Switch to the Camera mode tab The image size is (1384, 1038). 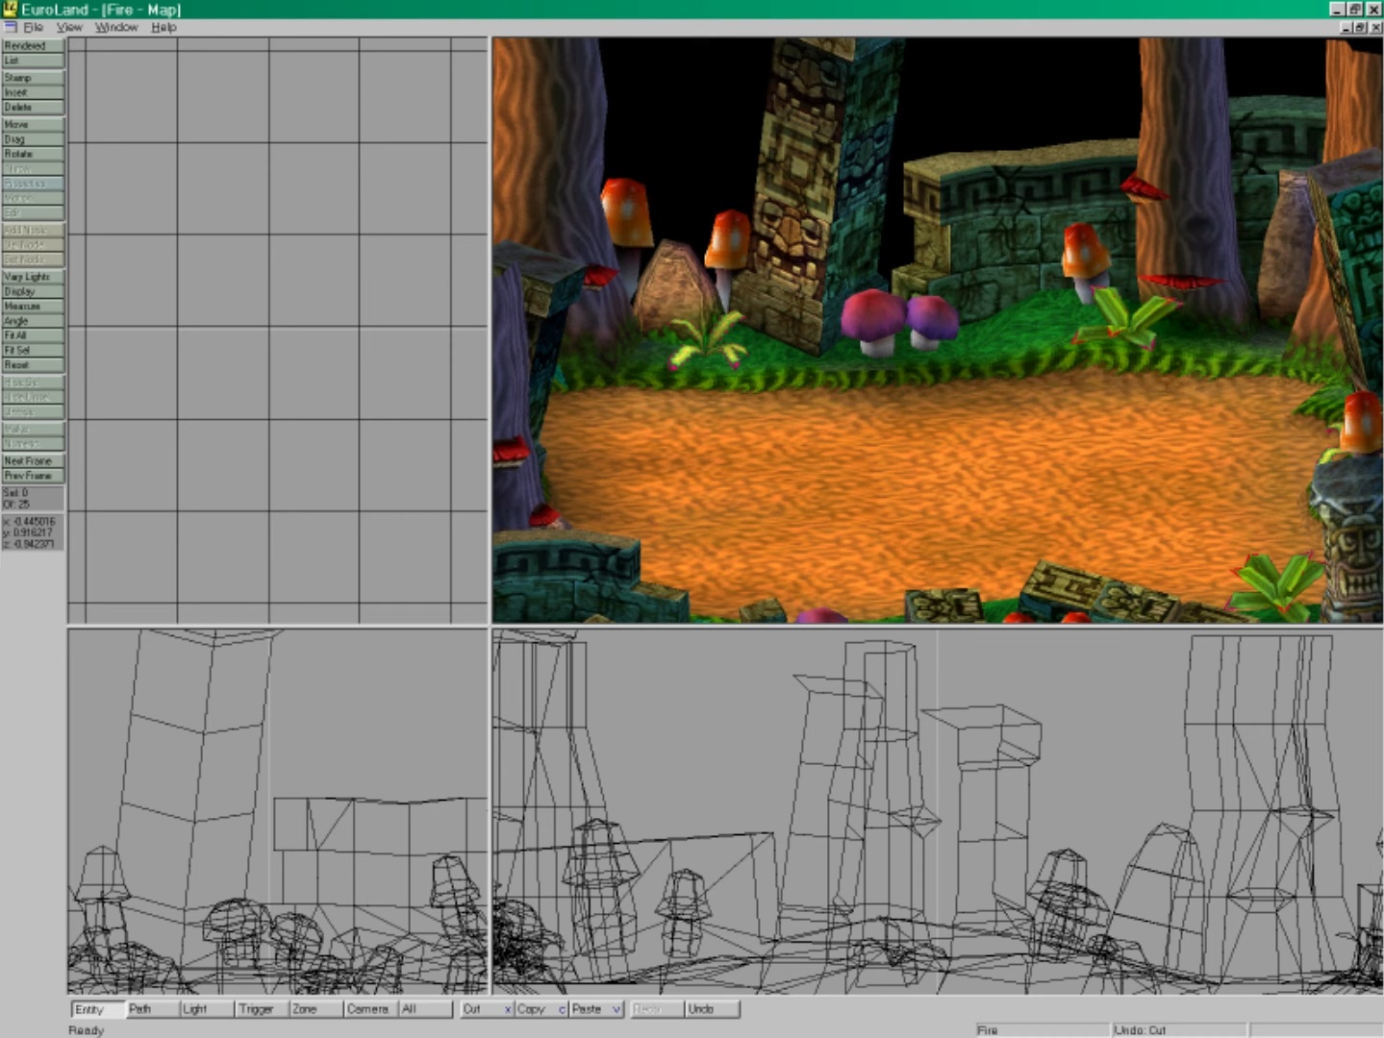[370, 1009]
